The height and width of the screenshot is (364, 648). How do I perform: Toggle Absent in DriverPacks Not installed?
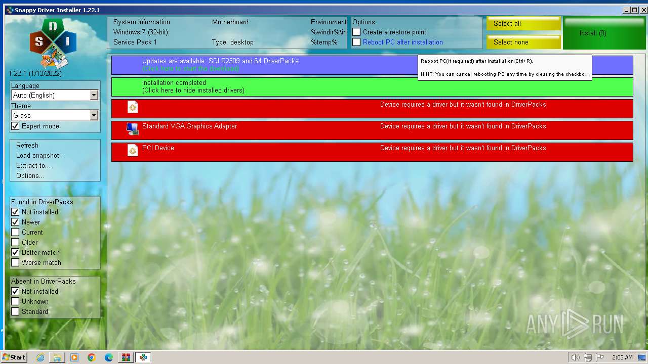[15, 291]
